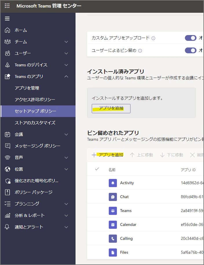Click the Activity app icon

[x=113, y=183]
